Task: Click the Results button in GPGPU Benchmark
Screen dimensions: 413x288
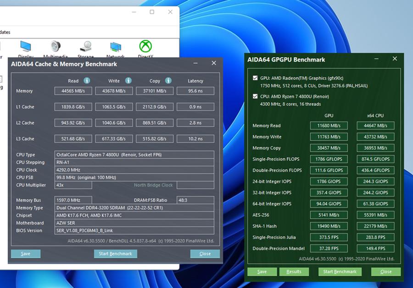Action: pos(294,271)
